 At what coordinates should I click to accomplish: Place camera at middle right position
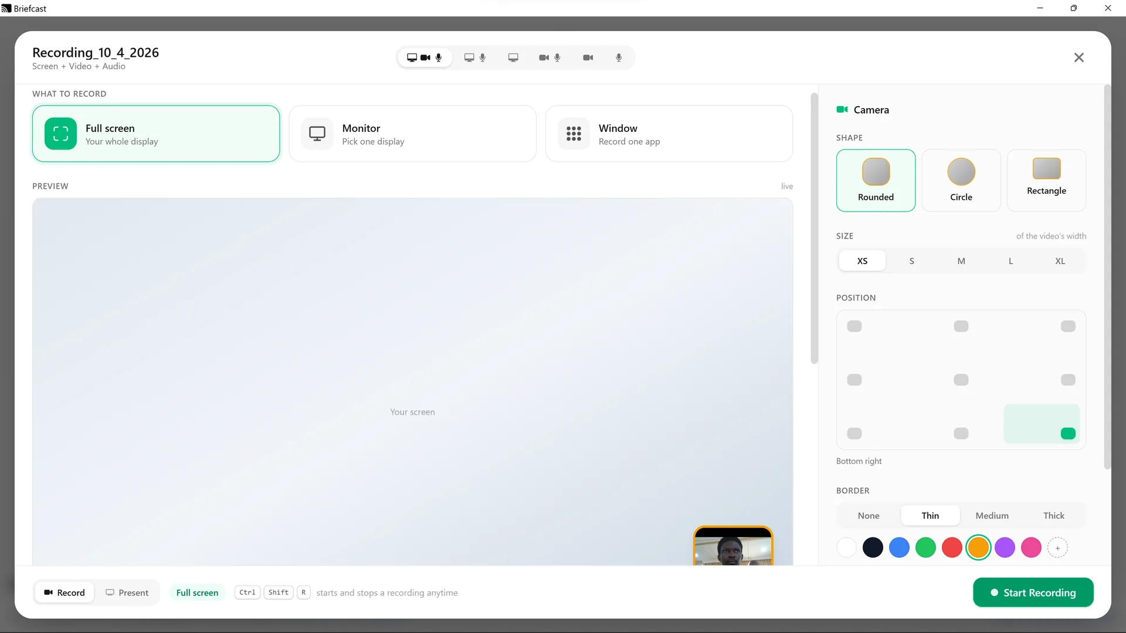(1068, 380)
